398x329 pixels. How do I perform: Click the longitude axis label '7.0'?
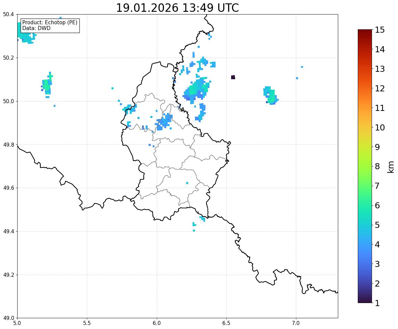pos(296,323)
